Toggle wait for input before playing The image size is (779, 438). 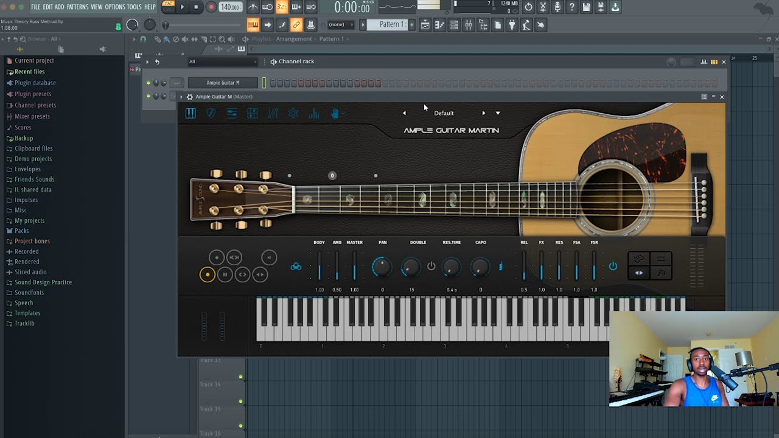pos(267,7)
